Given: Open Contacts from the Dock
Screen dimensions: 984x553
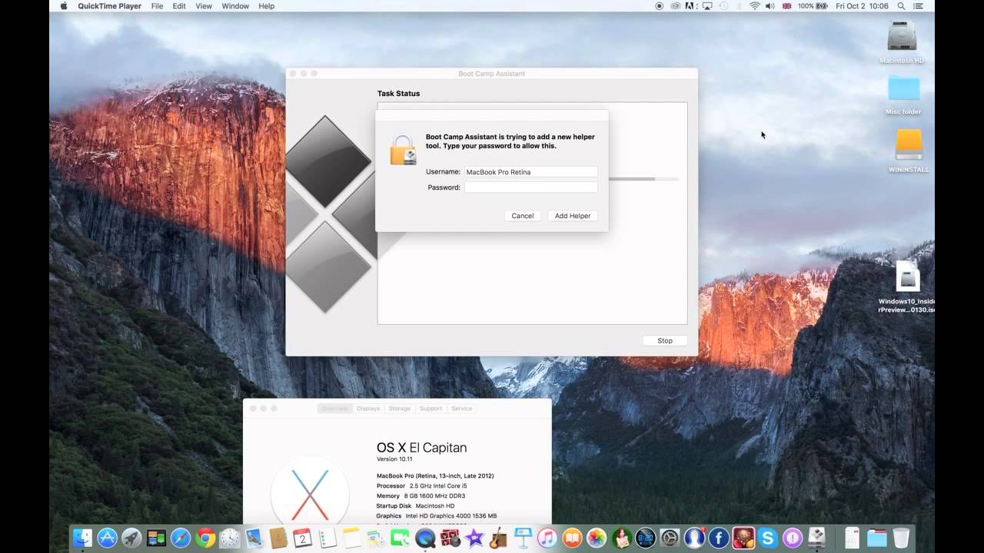Looking at the screenshot, I should click(x=278, y=538).
